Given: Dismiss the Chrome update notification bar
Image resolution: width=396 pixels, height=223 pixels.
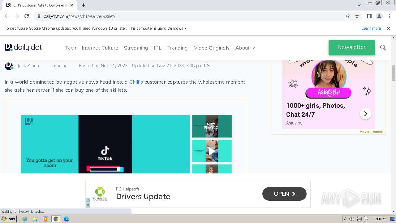Looking at the screenshot, I should click(x=388, y=28).
